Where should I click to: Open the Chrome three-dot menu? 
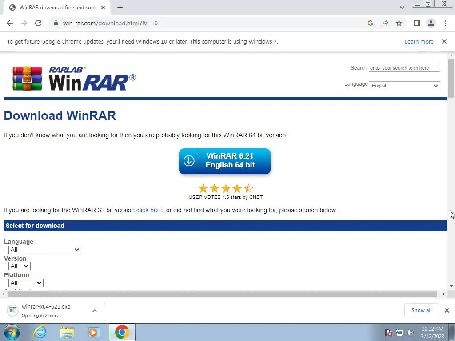tap(445, 23)
